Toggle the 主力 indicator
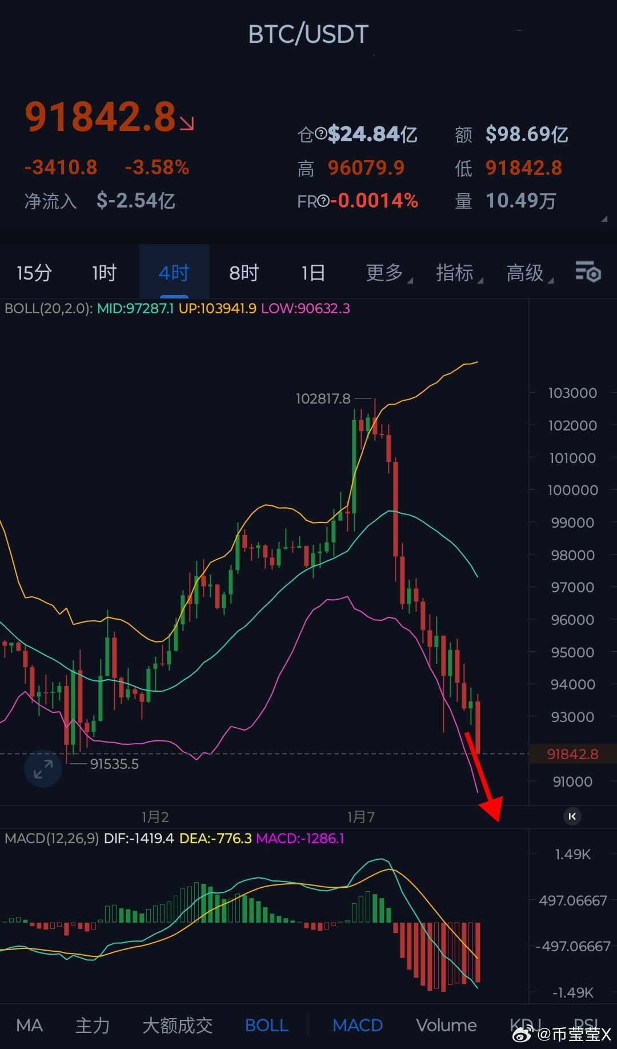Screen dimensions: 617x1049 [93, 1025]
